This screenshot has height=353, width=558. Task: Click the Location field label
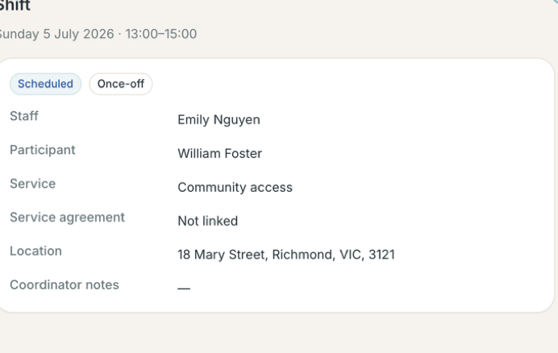tap(35, 251)
